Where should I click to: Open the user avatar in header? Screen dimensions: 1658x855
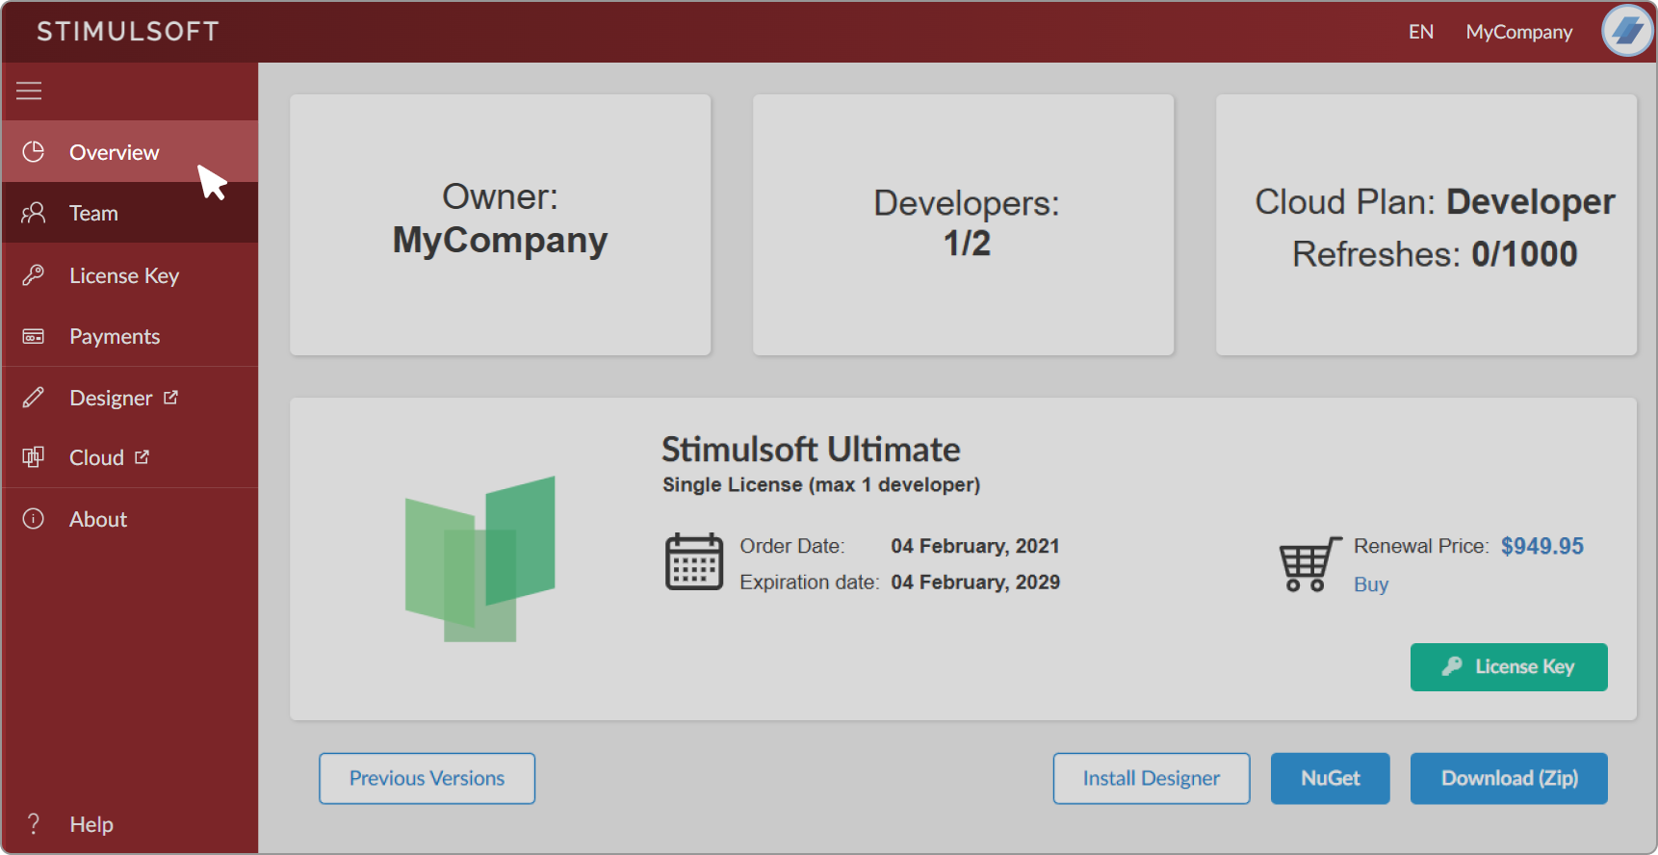coord(1627,31)
